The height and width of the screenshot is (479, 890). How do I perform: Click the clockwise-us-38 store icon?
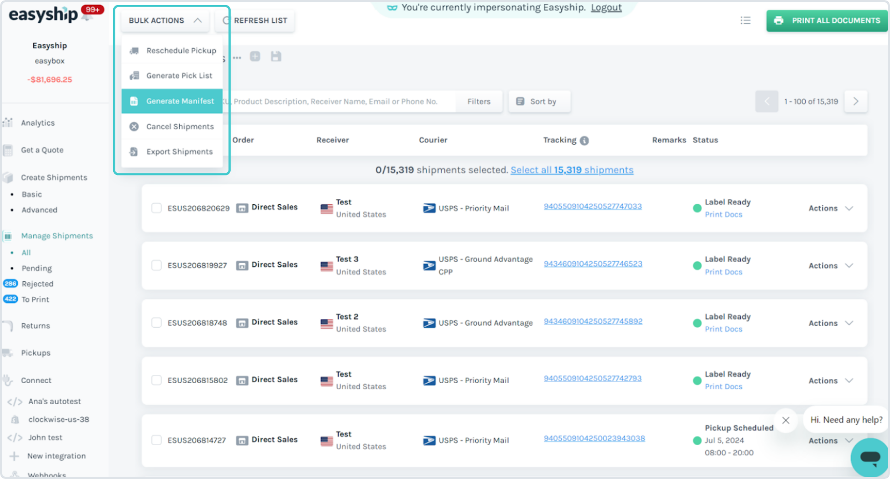(x=15, y=420)
